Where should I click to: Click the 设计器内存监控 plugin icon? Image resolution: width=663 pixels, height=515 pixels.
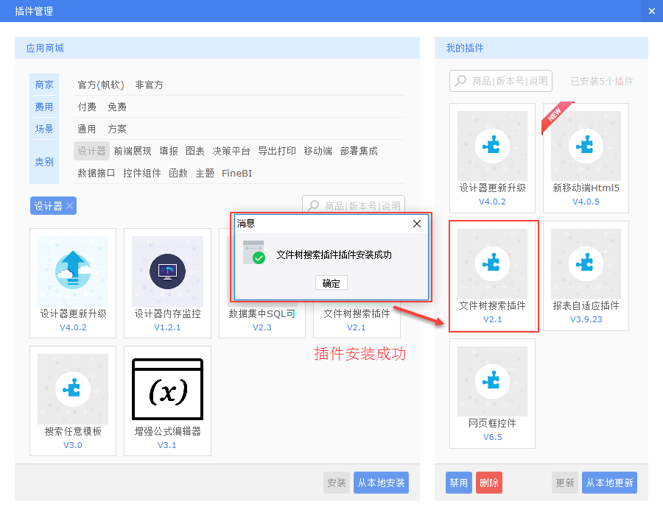point(167,271)
